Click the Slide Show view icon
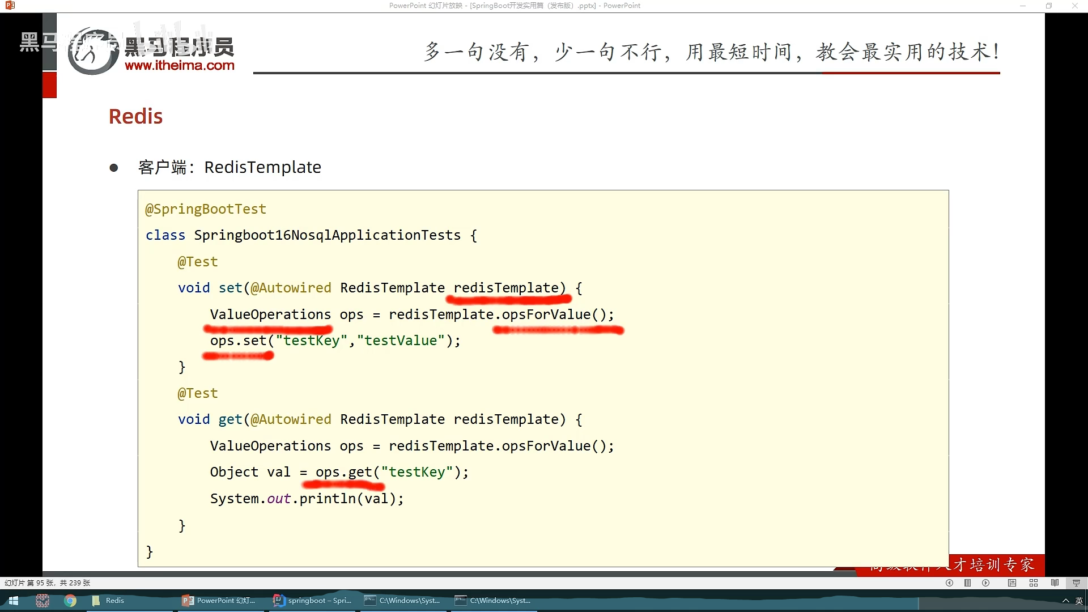The image size is (1088, 612). (x=1076, y=583)
